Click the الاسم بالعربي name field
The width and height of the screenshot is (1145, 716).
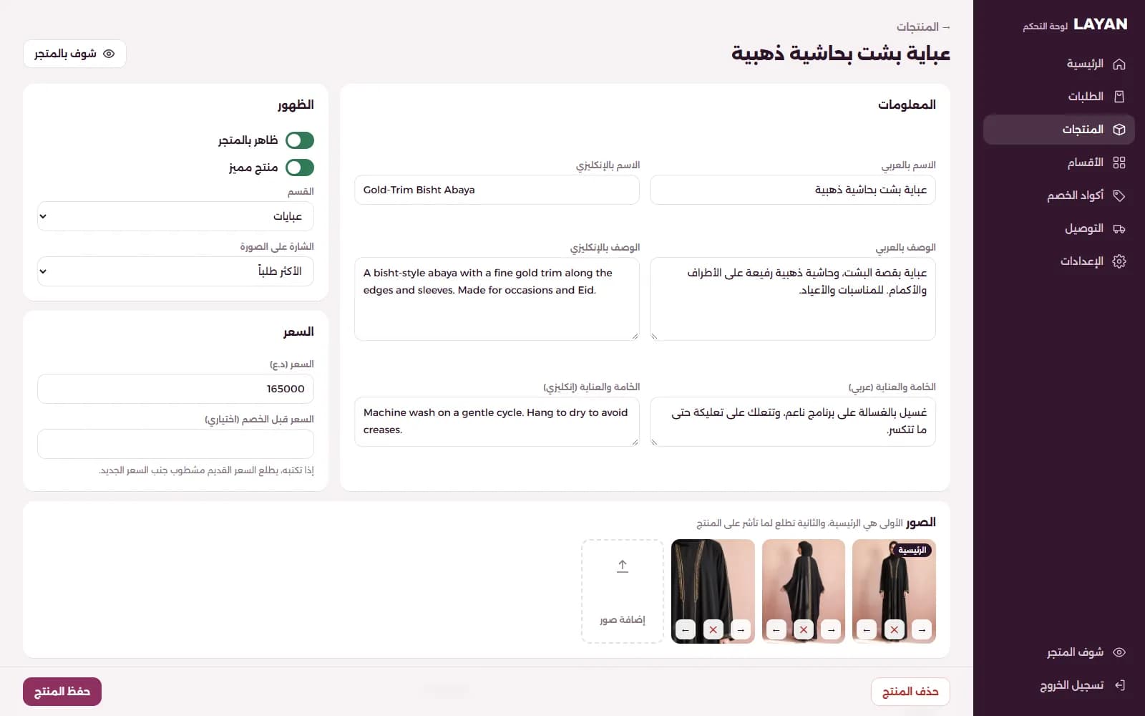pyautogui.click(x=792, y=190)
